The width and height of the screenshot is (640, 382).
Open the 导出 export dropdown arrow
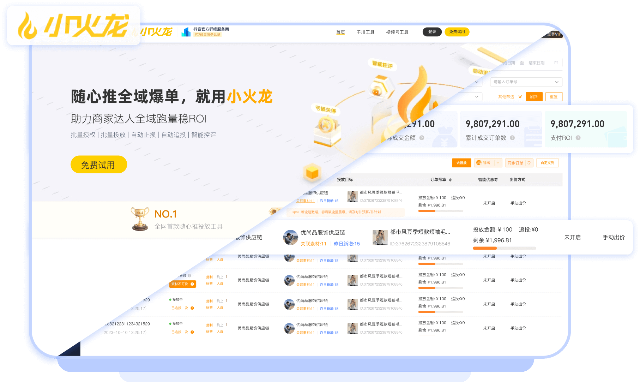[x=498, y=163]
